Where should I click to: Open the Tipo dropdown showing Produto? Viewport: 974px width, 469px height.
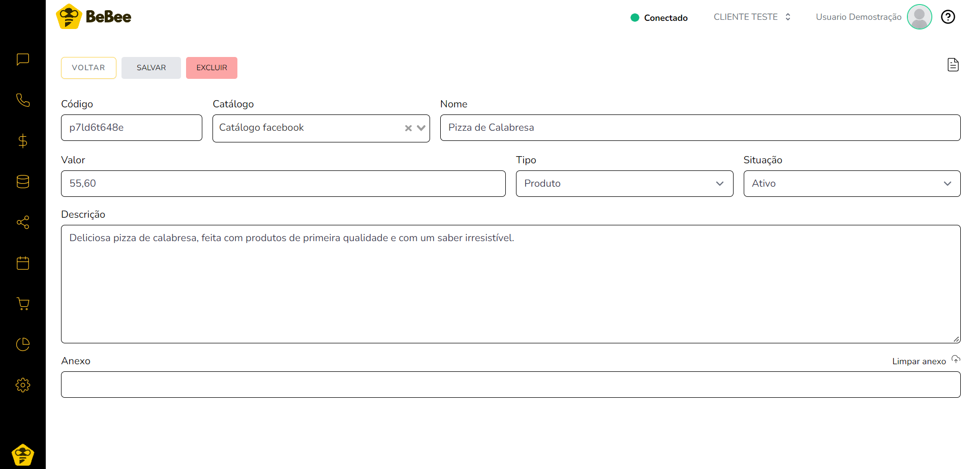[624, 184]
